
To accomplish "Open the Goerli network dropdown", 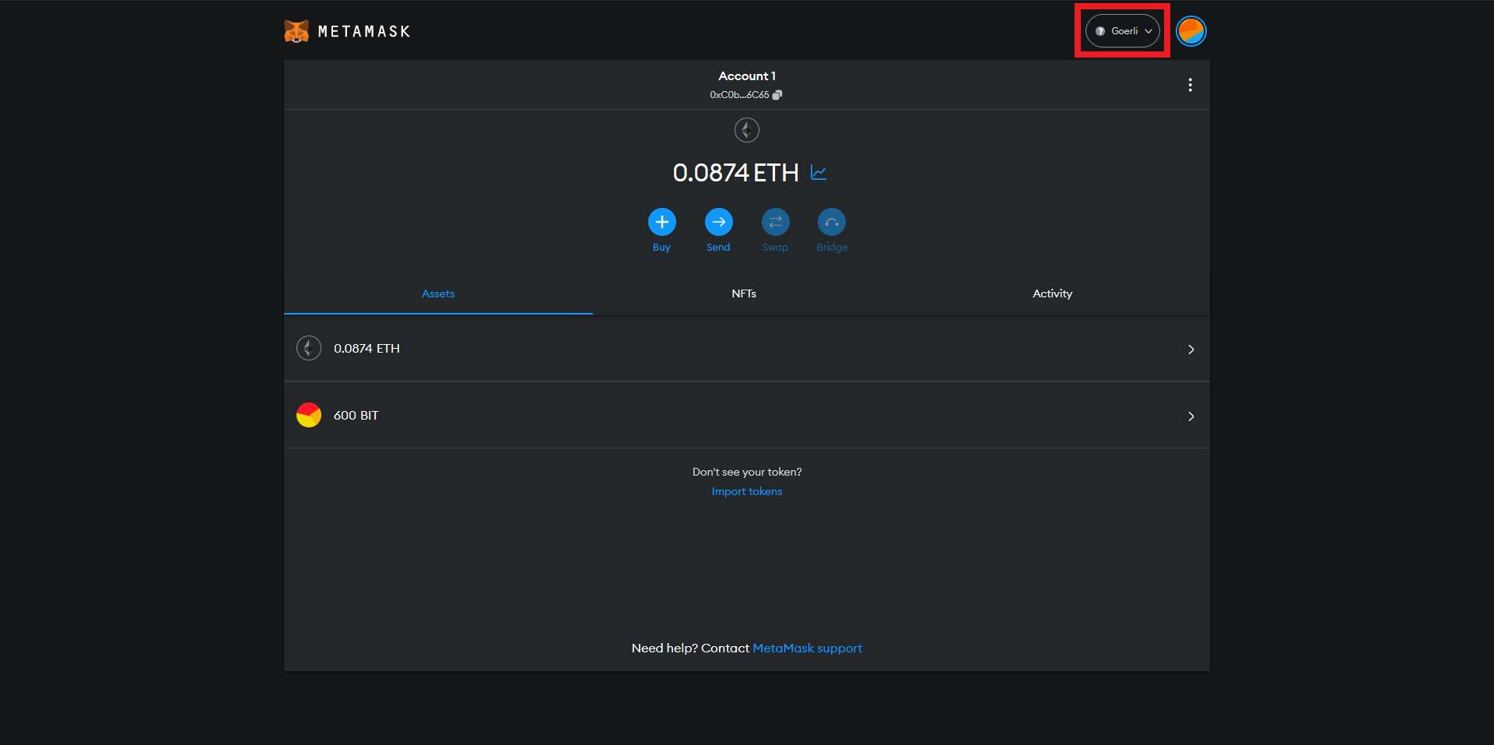I will point(1122,31).
